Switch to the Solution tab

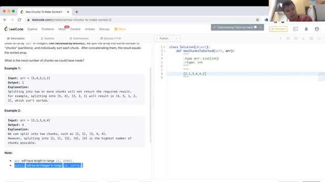(47, 38)
